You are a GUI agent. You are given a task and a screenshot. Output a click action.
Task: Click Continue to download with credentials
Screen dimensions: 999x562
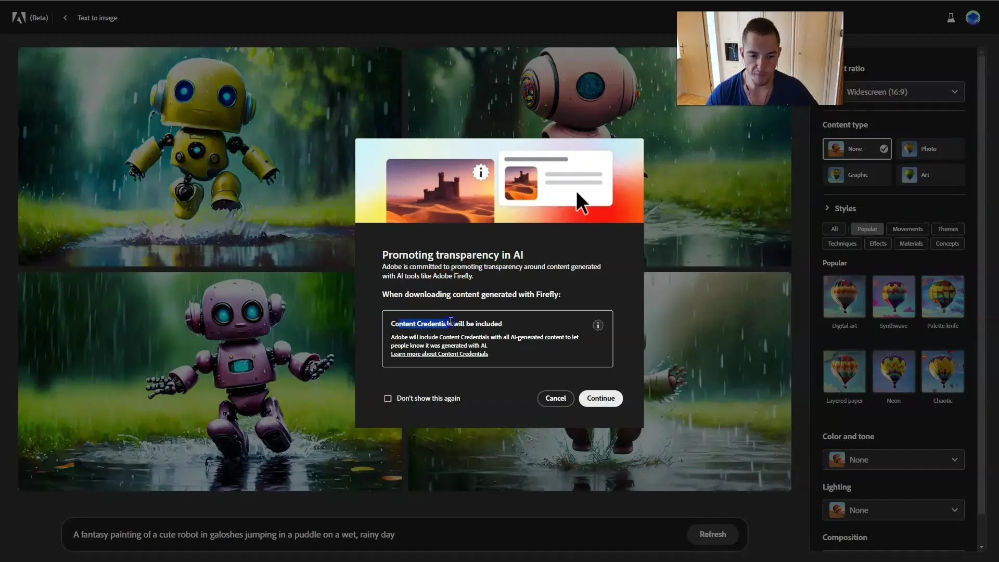601,398
